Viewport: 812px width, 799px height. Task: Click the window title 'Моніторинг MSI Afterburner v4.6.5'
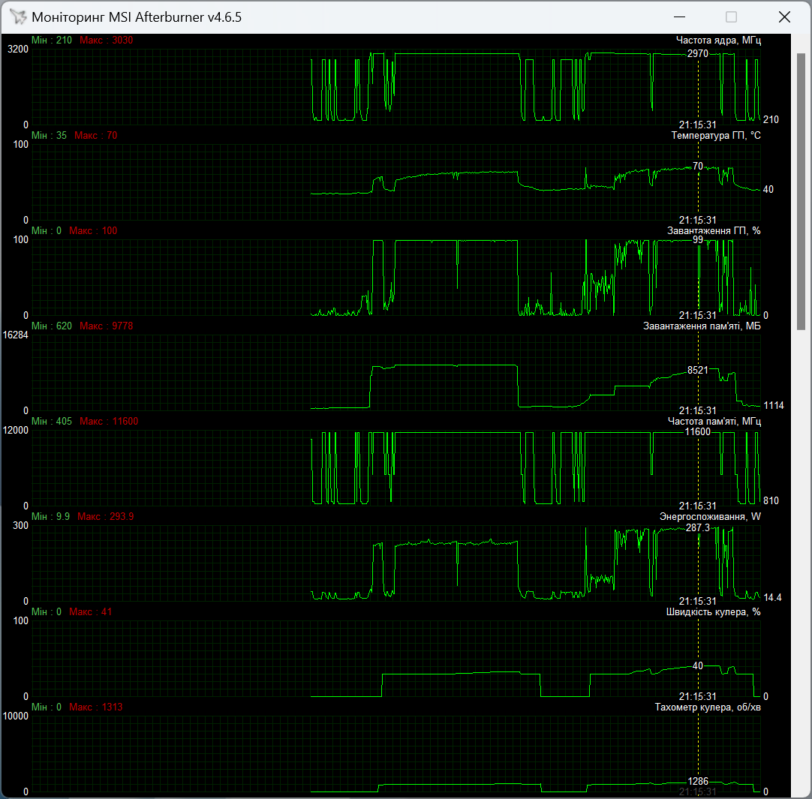coord(136,17)
